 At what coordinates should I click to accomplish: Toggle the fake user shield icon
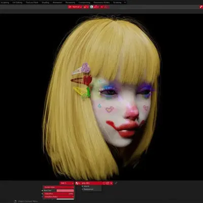104,183
